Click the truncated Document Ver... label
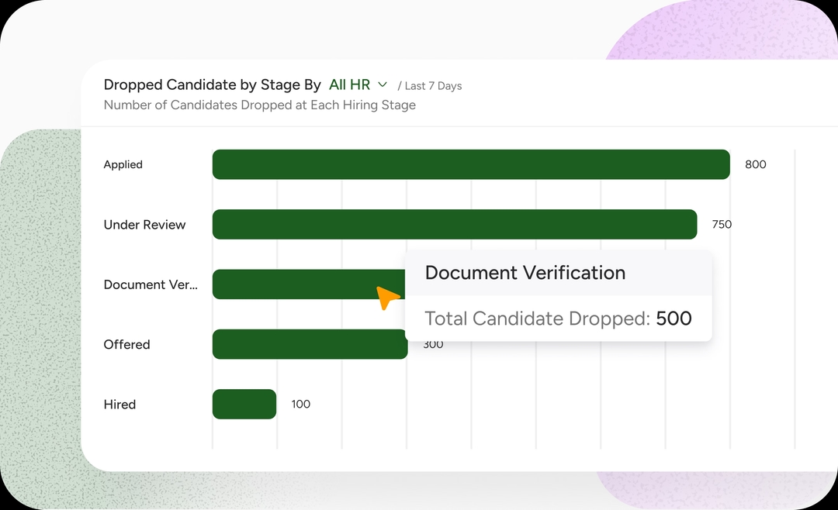 [x=151, y=284]
